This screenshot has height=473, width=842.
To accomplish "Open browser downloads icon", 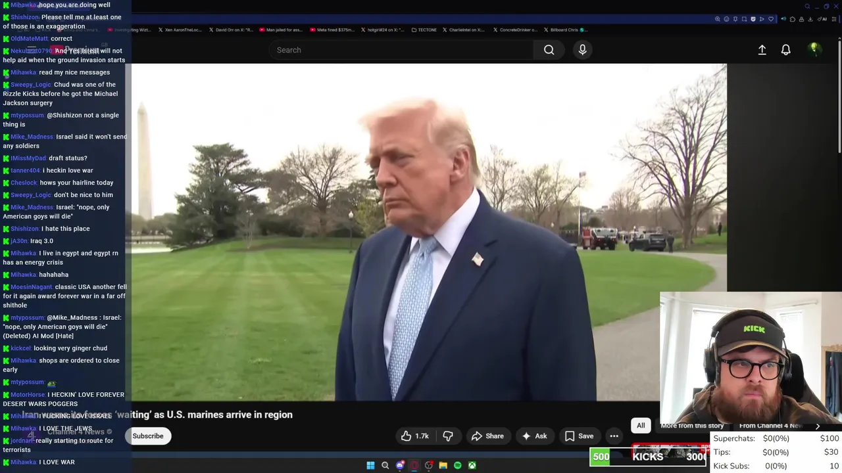I will (810, 19).
